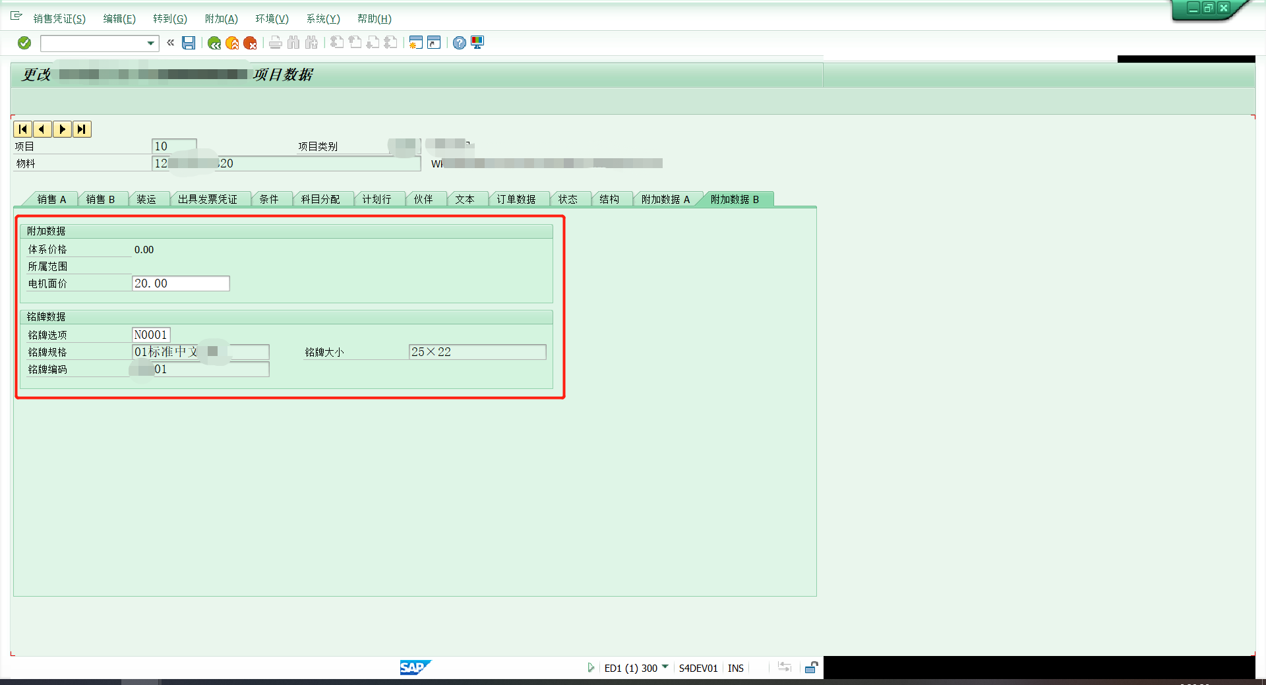Open Help with the question mark icon
This screenshot has height=685, width=1266.
[x=460, y=43]
